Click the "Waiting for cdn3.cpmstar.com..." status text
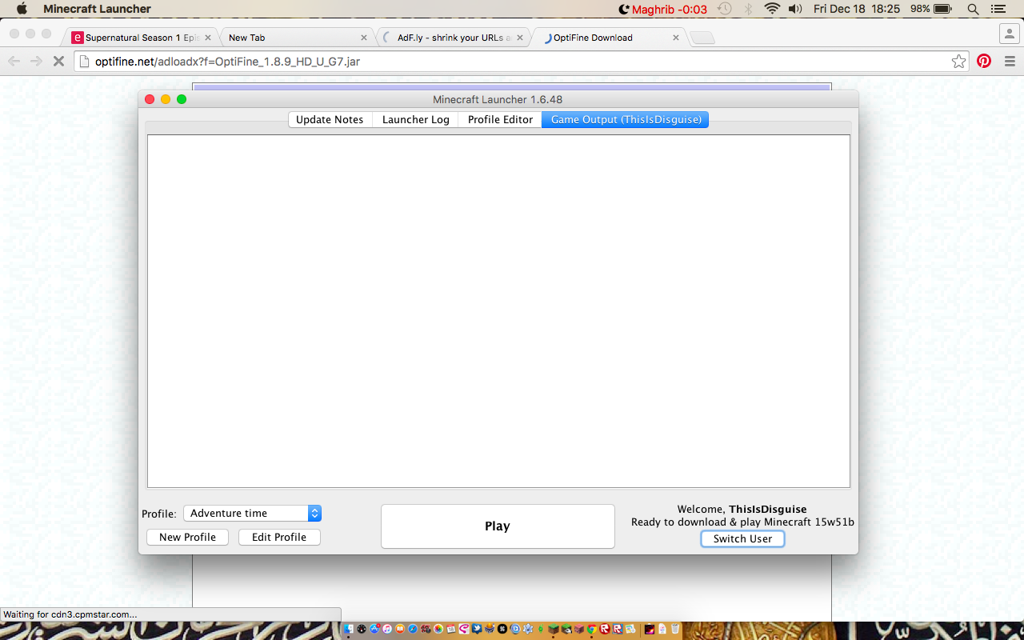The width and height of the screenshot is (1024, 640). [70, 614]
